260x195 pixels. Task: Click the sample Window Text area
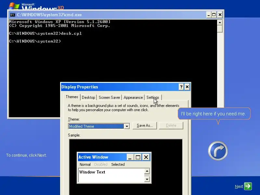pyautogui.click(x=111, y=175)
